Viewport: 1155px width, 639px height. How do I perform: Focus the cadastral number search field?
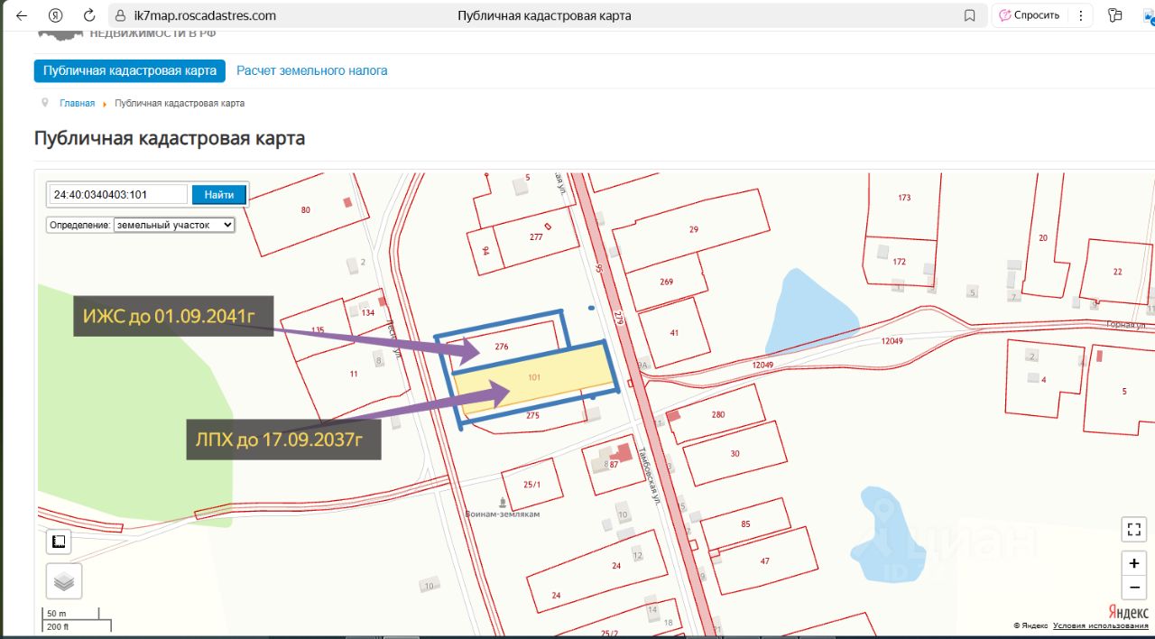coord(117,194)
